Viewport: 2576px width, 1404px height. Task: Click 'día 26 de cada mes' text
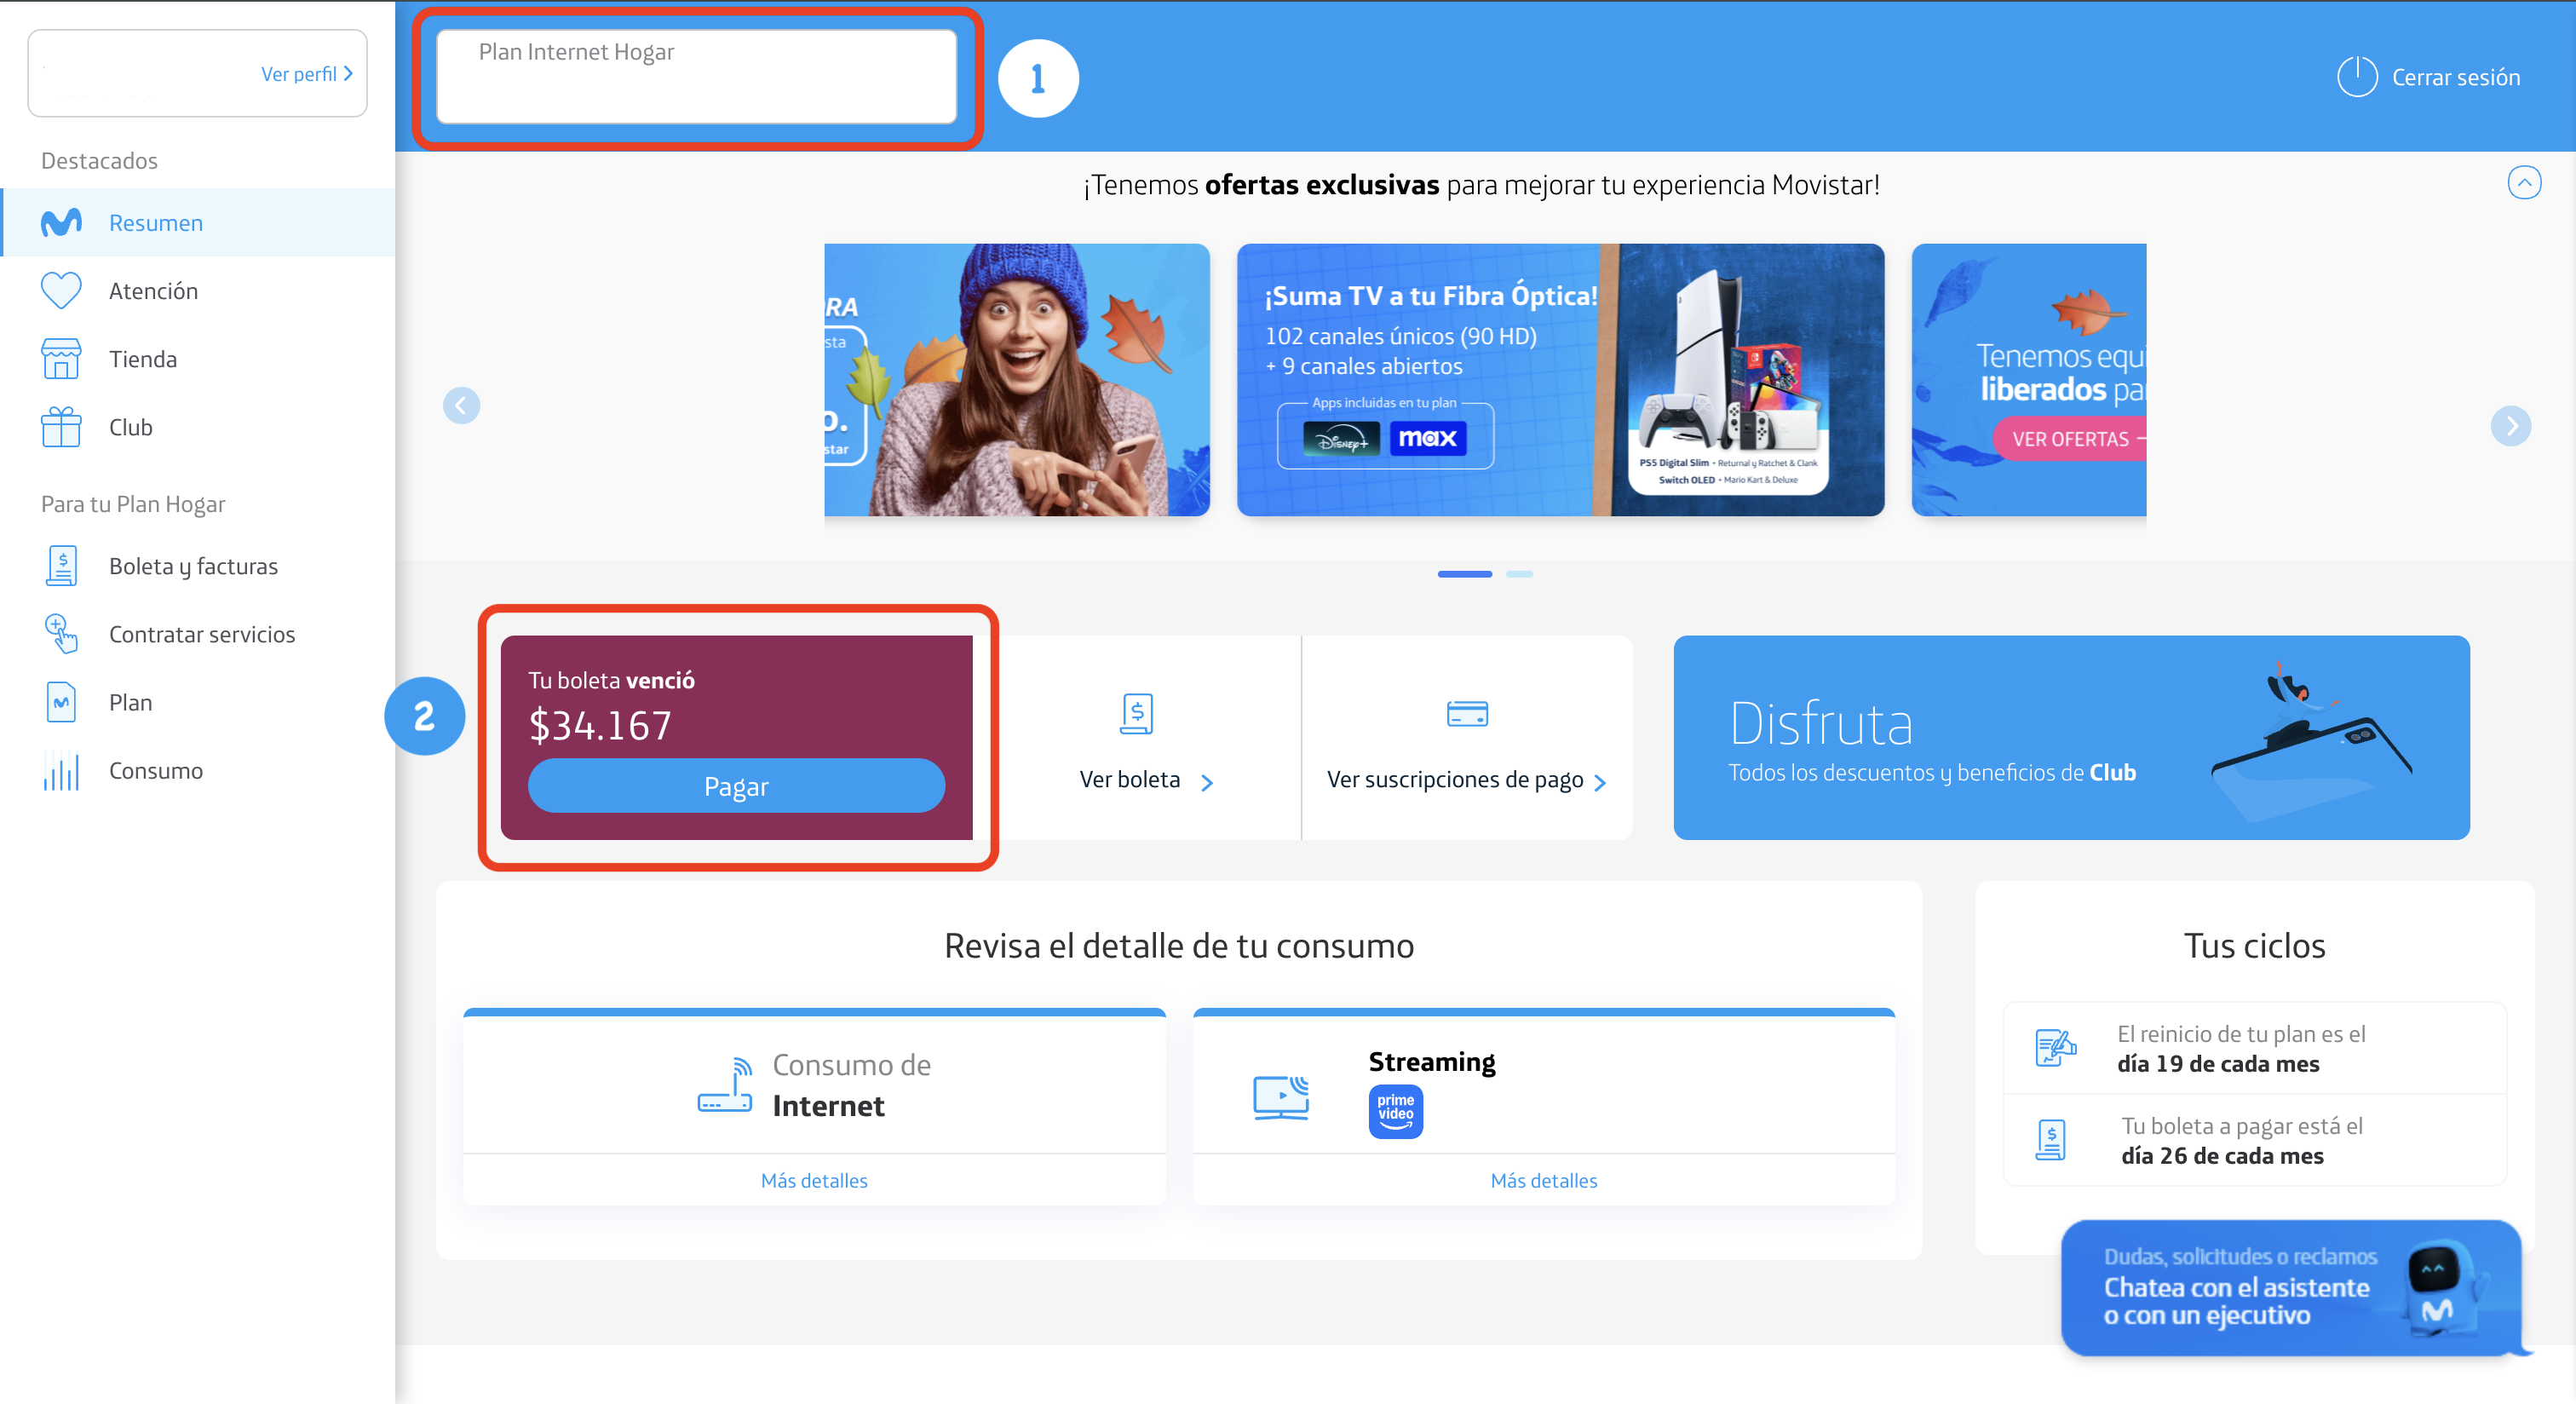click(2222, 1156)
